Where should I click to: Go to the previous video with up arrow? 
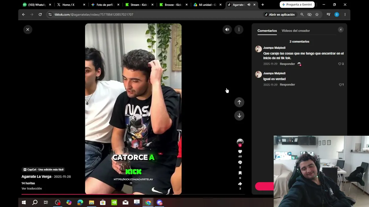click(239, 102)
